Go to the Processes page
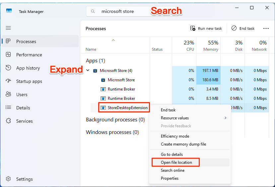Screen dimensions: 275x187 point(40,41)
